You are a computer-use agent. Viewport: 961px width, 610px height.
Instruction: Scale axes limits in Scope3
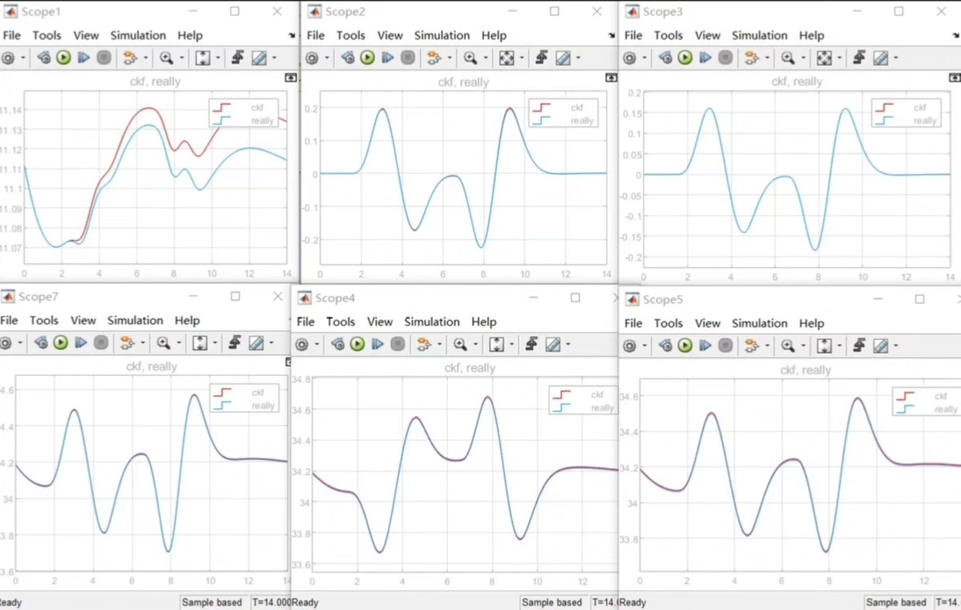click(x=824, y=58)
